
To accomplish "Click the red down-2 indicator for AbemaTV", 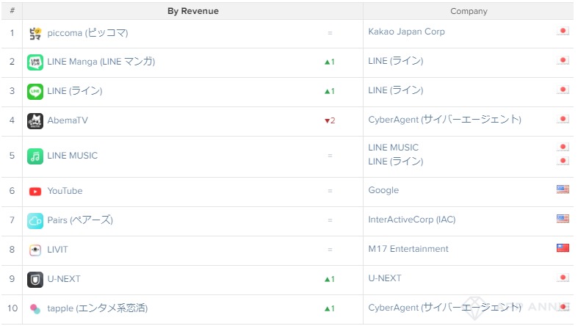I will tap(330, 121).
